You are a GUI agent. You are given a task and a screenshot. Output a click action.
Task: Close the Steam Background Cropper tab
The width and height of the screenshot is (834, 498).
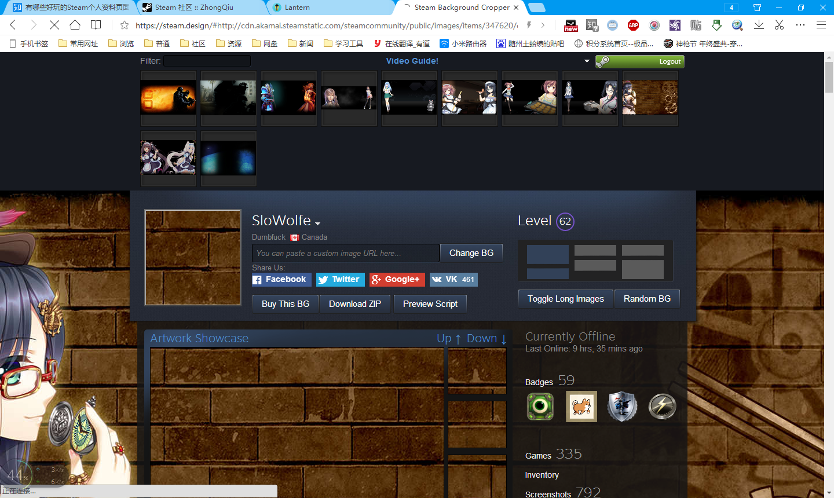516,8
